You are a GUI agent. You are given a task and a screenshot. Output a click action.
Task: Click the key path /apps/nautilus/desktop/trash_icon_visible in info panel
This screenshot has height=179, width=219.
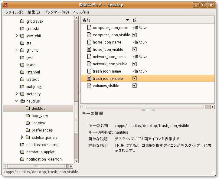(152, 126)
